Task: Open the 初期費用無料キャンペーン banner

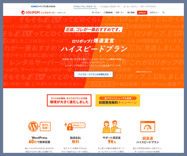Action: pyautogui.click(x=118, y=100)
